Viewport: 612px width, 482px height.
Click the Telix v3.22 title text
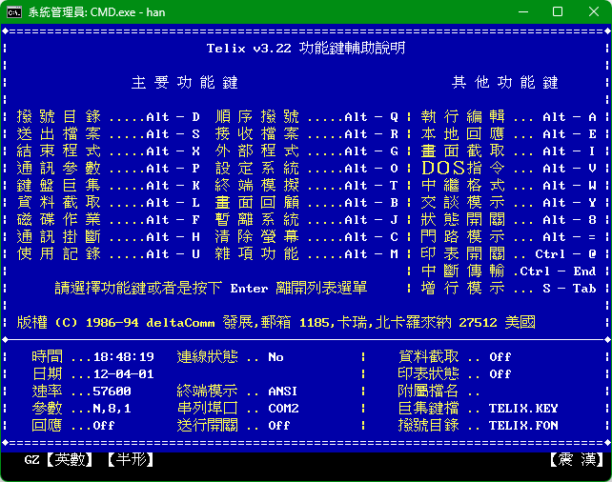tap(306, 48)
